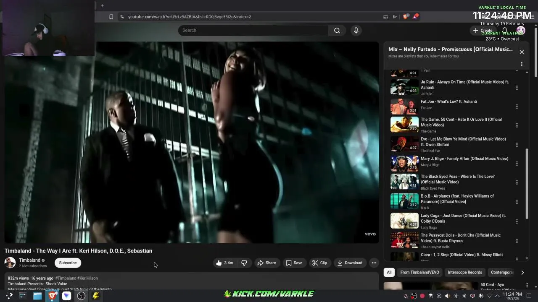
Task: Open network Wi-Fi tray icon
Action: pyautogui.click(x=489, y=296)
